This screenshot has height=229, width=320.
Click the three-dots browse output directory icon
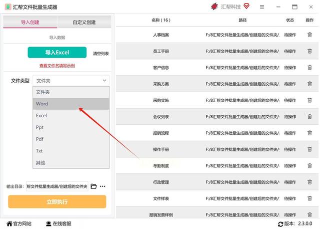[102, 186]
